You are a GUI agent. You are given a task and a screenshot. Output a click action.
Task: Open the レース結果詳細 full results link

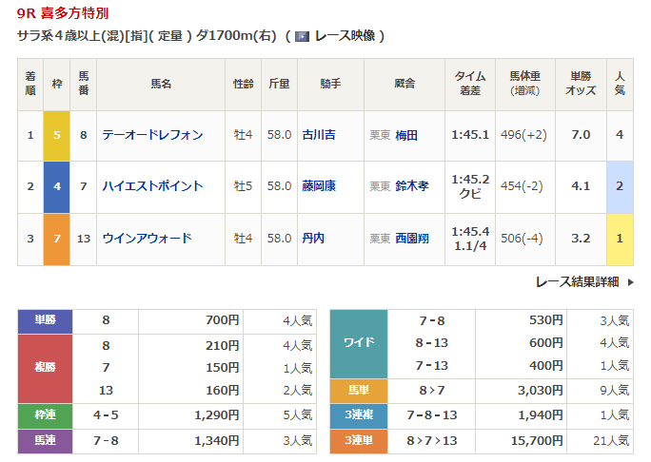(577, 281)
